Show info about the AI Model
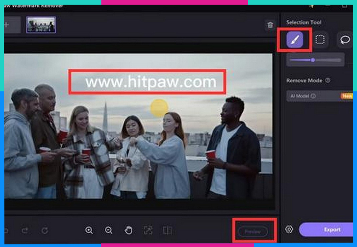The image size is (357, 247). click(313, 96)
